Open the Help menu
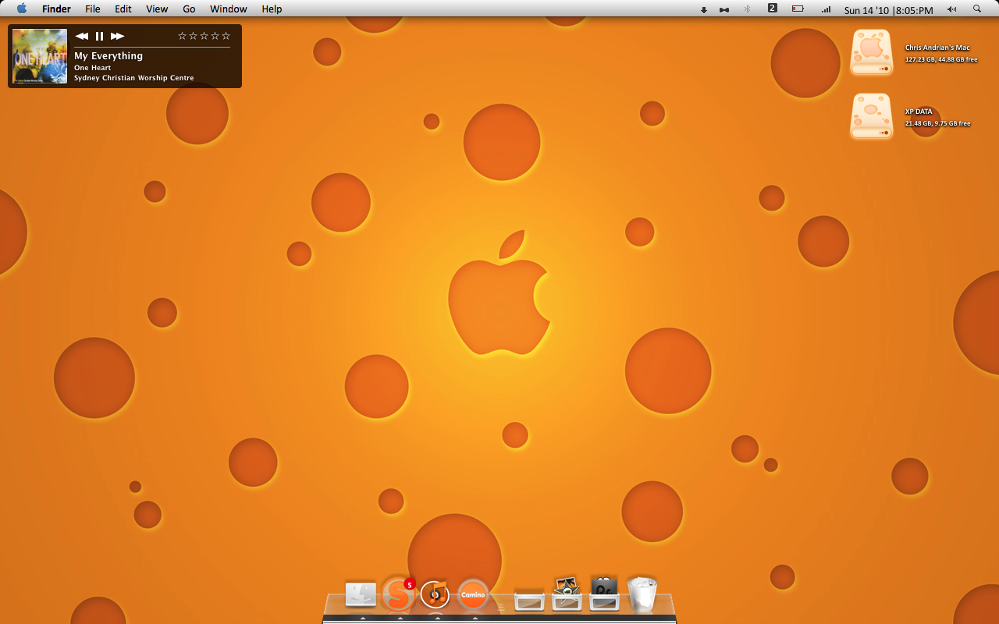The width and height of the screenshot is (999, 624). click(272, 9)
